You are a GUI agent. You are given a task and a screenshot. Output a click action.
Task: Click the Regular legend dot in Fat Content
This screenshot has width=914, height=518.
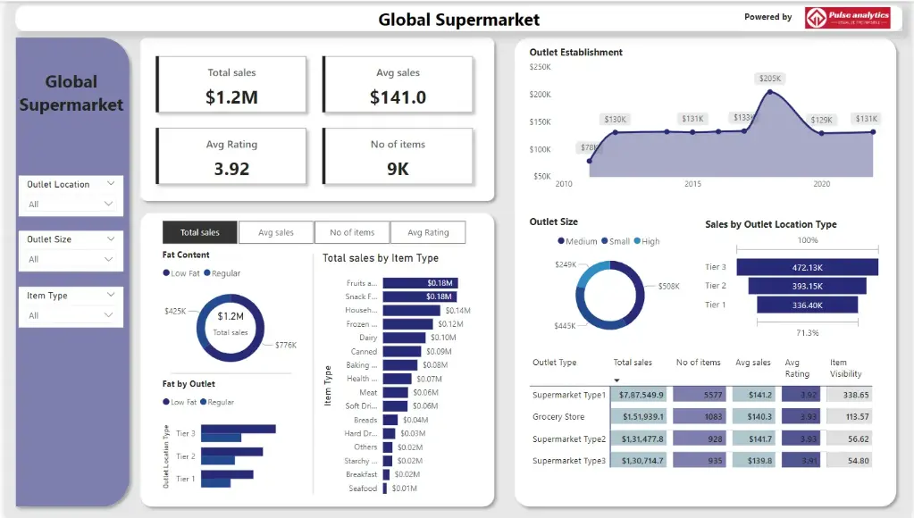(207, 272)
